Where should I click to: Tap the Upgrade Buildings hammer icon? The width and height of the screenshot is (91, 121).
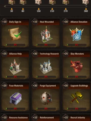pyautogui.click(x=77, y=98)
